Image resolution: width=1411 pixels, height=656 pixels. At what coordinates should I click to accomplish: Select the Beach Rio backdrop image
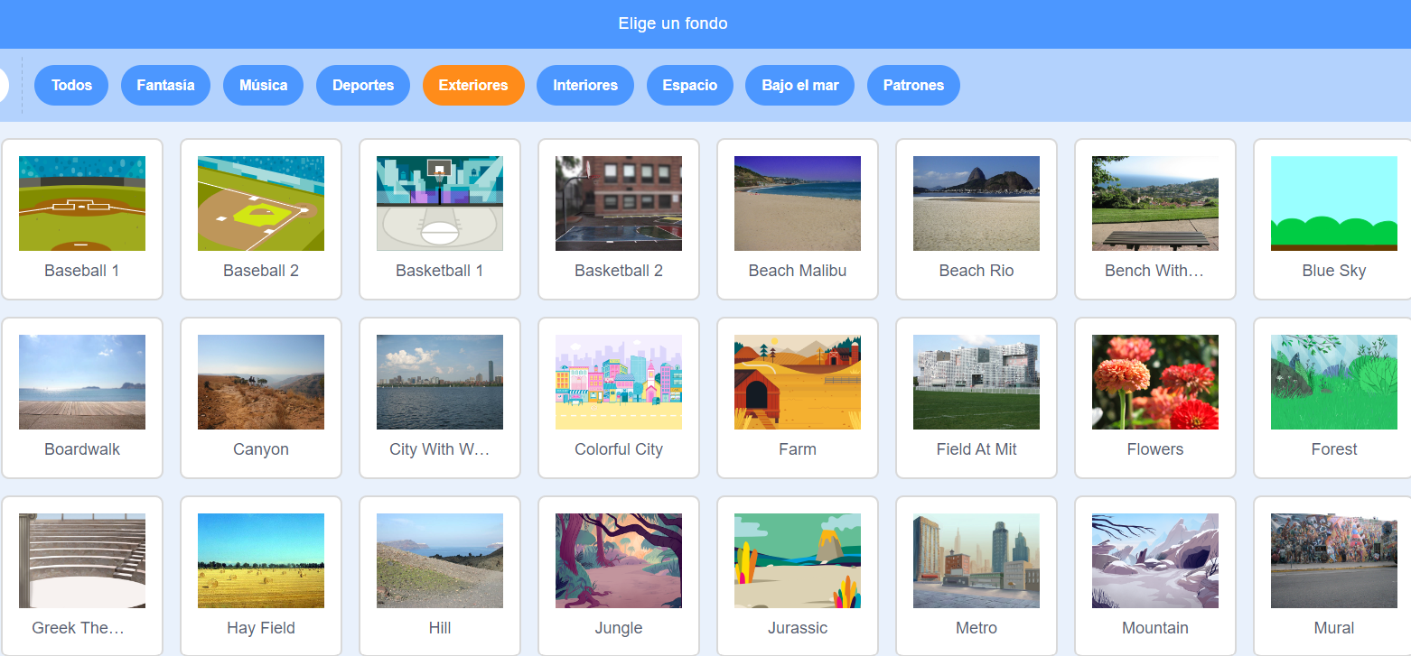coord(976,204)
